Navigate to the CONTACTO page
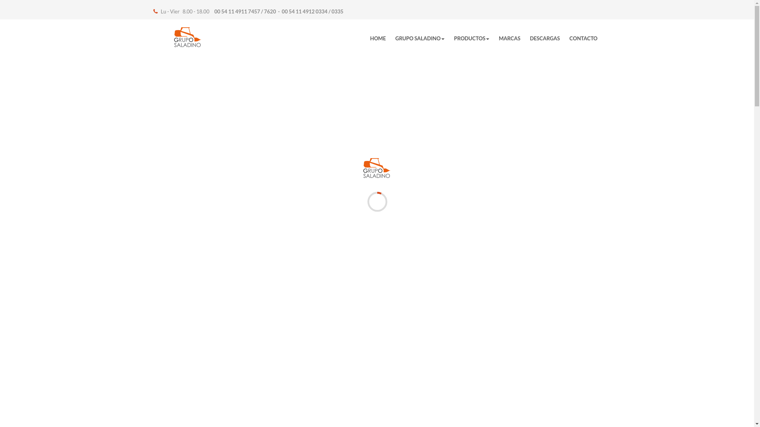The image size is (760, 427). click(x=583, y=38)
